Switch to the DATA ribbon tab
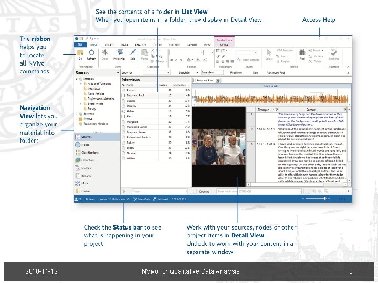 point(124,45)
